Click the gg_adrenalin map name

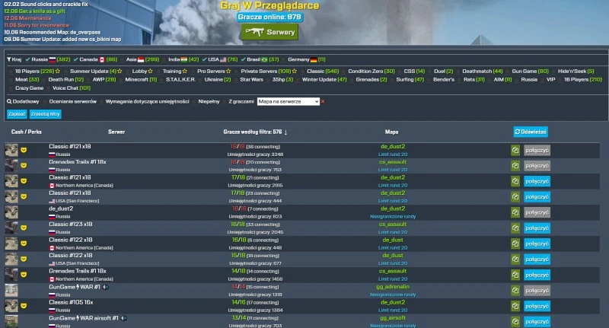(x=393, y=287)
